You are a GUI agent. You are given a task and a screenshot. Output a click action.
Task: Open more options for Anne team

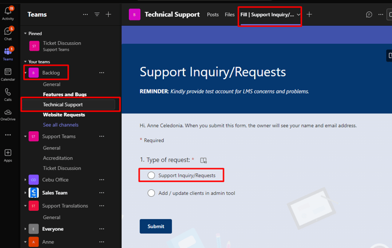point(101,242)
